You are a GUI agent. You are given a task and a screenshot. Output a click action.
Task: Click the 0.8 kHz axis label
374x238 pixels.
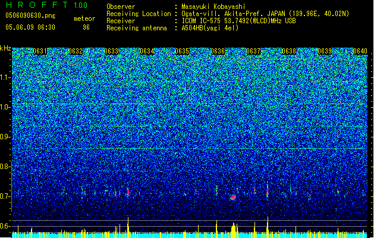(x=5, y=167)
